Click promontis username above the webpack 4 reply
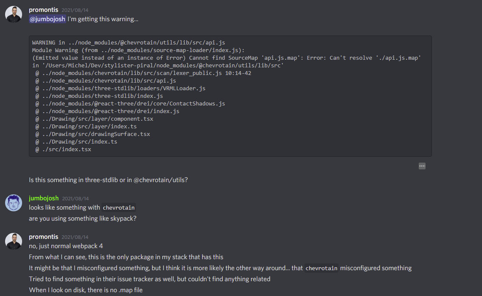Image resolution: width=482 pixels, height=296 pixels. click(43, 237)
